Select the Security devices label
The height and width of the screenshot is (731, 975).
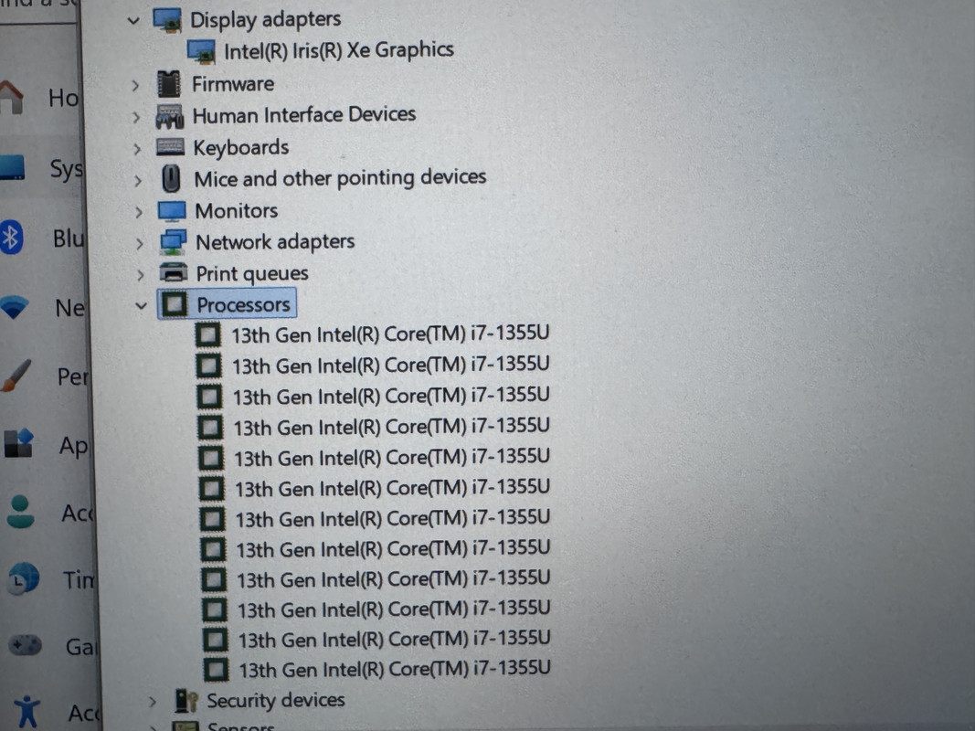pyautogui.click(x=275, y=701)
